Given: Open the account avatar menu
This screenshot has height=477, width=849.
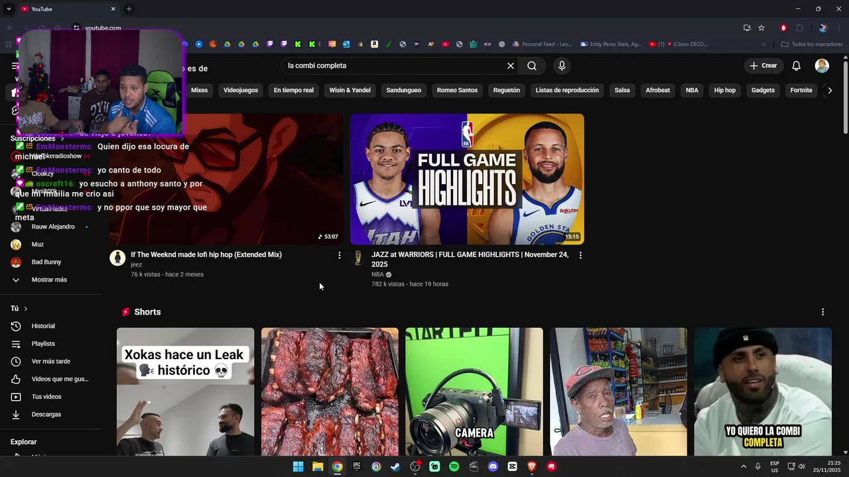Looking at the screenshot, I should coord(822,66).
